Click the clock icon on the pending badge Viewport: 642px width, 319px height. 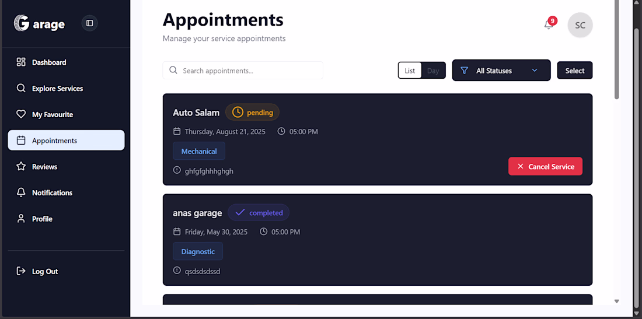point(238,112)
